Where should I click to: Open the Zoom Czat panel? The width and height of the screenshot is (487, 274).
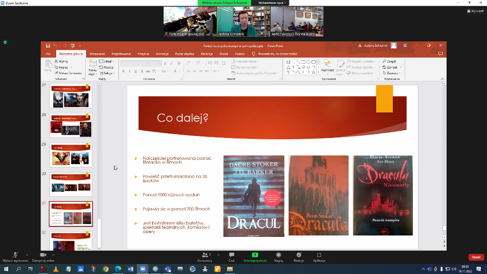(x=232, y=255)
